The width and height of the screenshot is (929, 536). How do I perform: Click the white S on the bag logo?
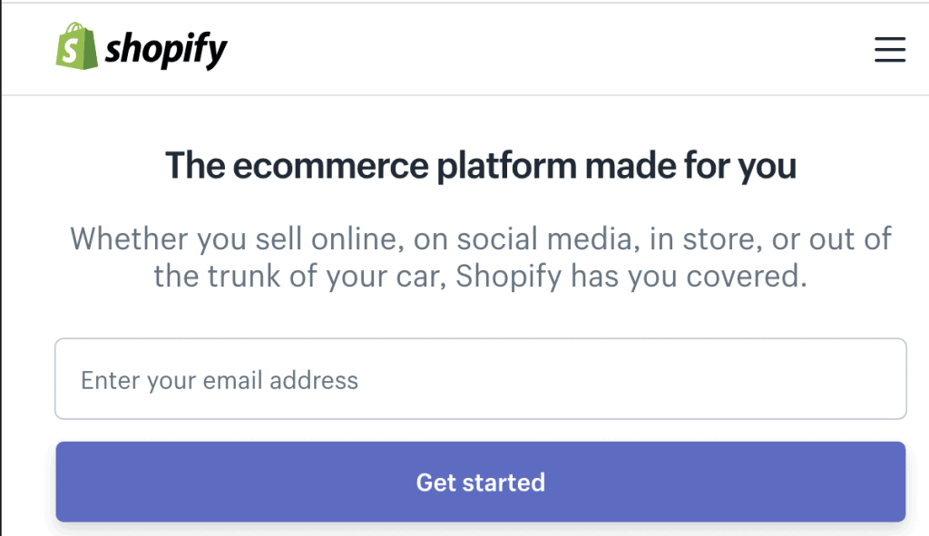coord(75,52)
